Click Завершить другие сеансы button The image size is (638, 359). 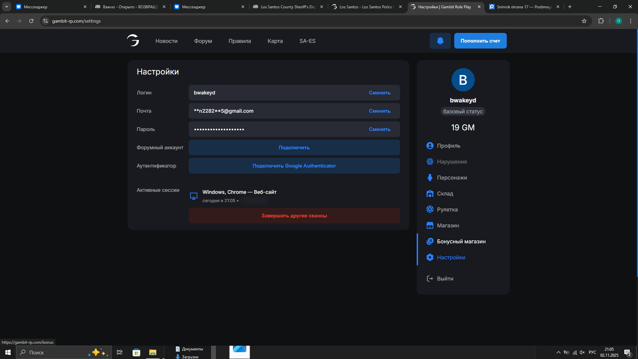tap(294, 216)
